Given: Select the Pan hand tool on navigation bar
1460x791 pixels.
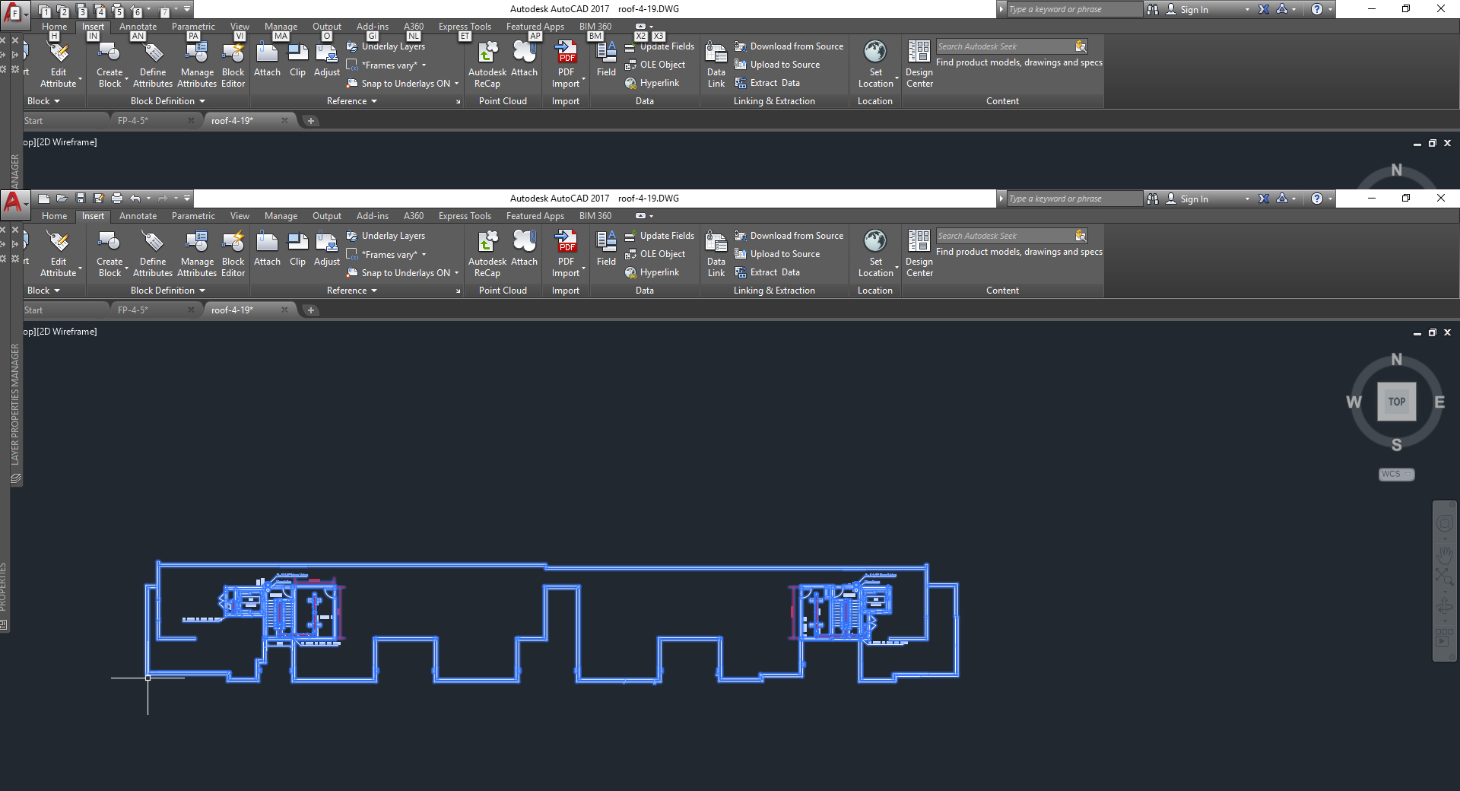Looking at the screenshot, I should 1444,555.
